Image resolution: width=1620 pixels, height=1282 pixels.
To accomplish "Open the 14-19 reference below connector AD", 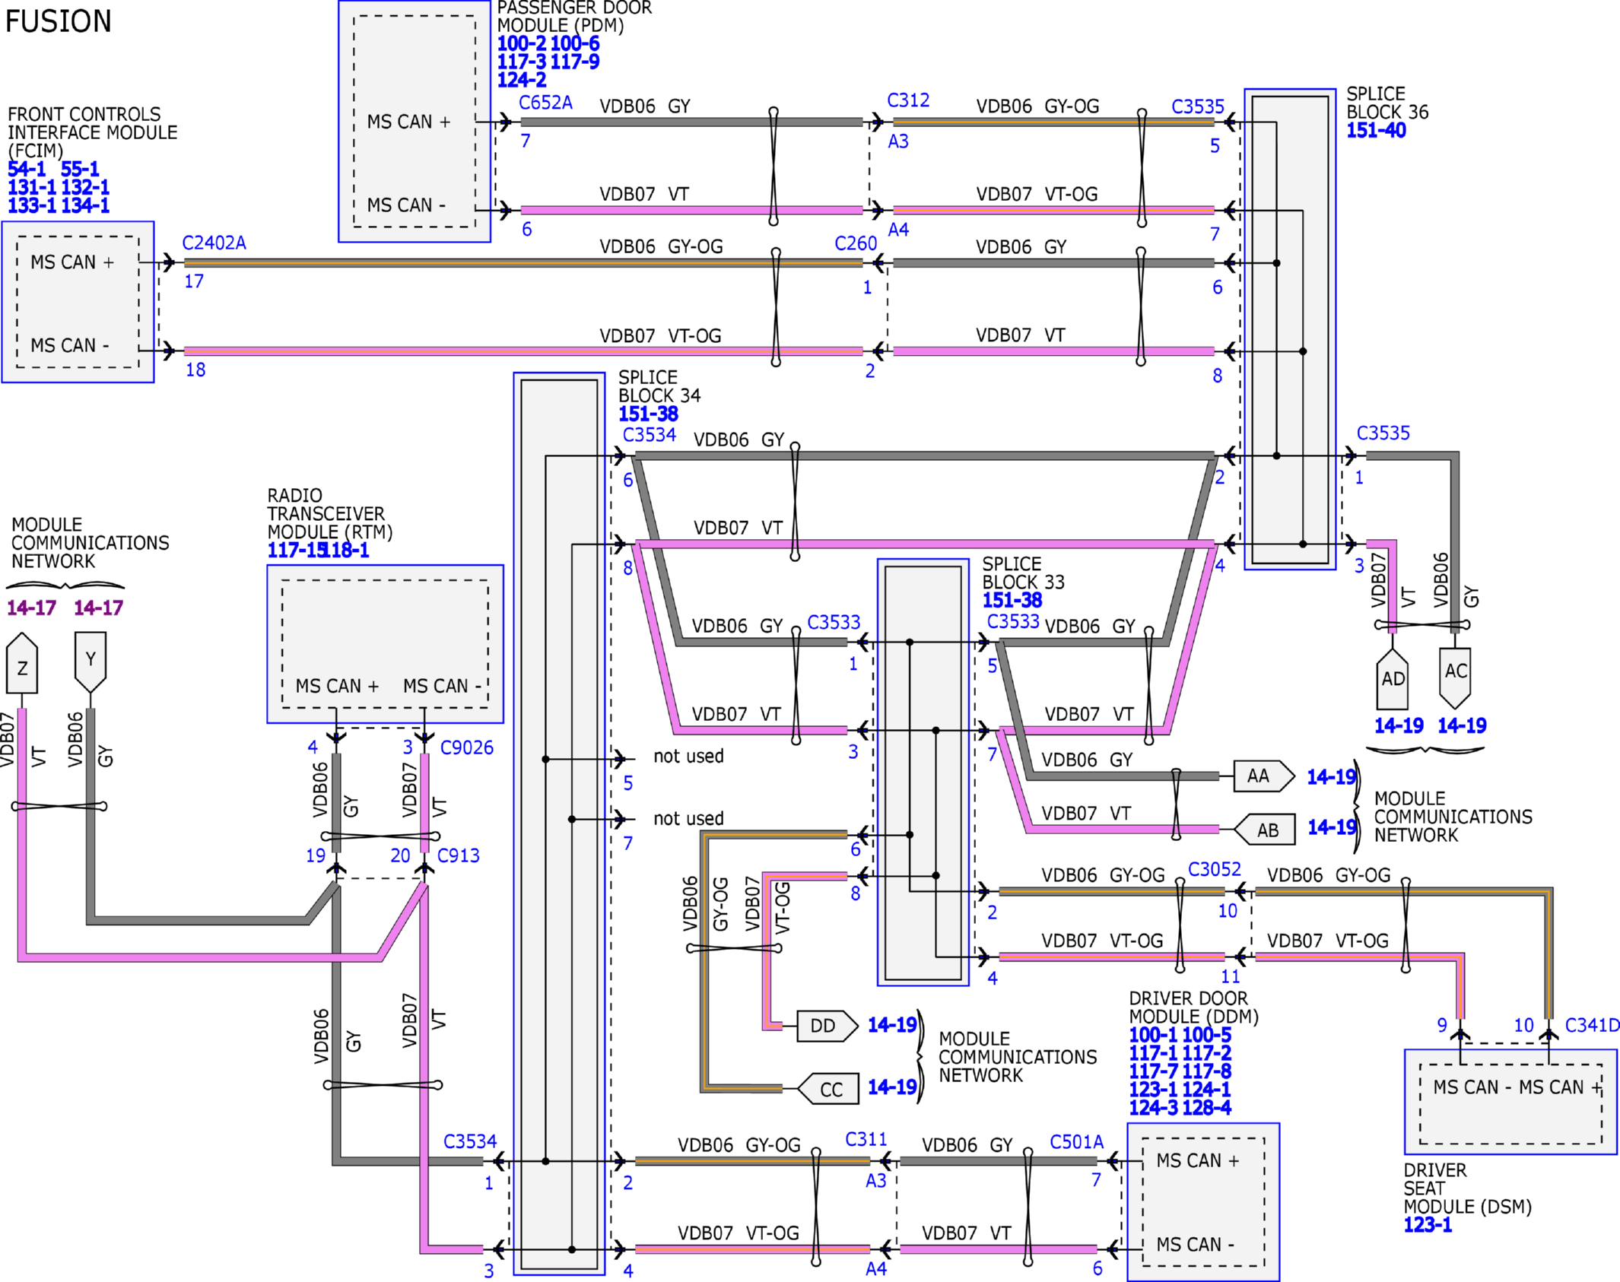I will pyautogui.click(x=1399, y=725).
